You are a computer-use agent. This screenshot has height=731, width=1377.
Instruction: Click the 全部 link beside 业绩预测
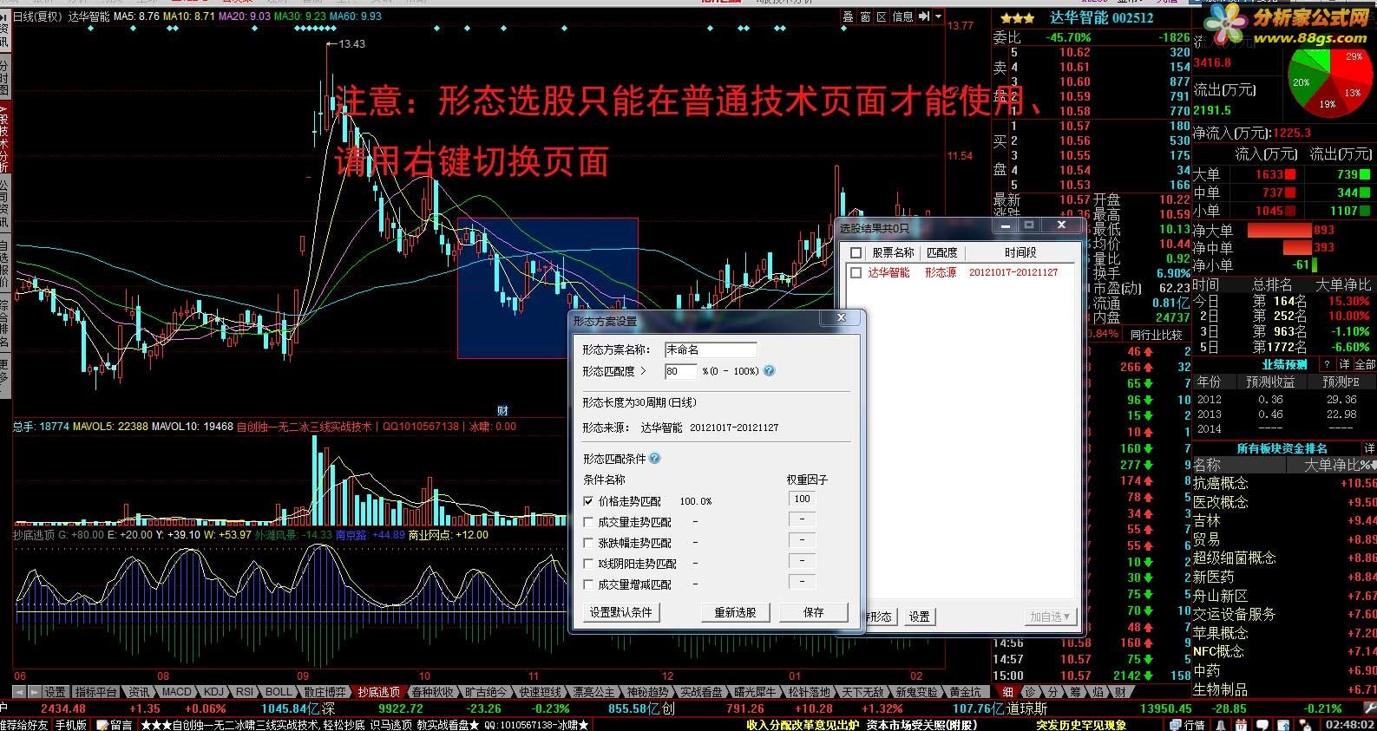[1365, 364]
